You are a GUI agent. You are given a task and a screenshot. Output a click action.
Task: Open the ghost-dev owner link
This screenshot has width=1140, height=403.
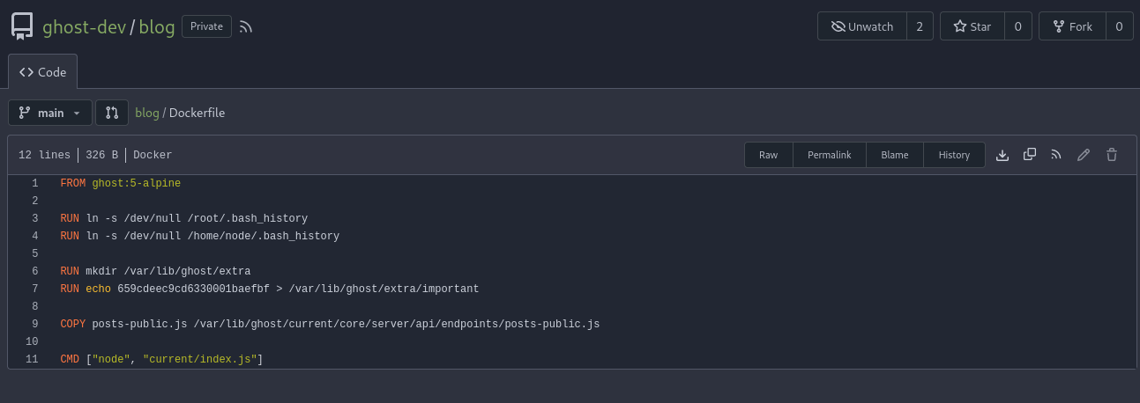coord(85,26)
